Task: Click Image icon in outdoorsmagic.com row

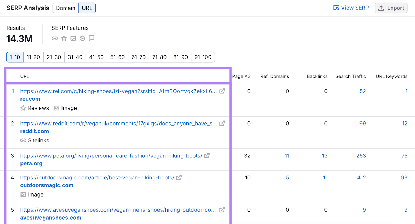Action: click(x=23, y=194)
